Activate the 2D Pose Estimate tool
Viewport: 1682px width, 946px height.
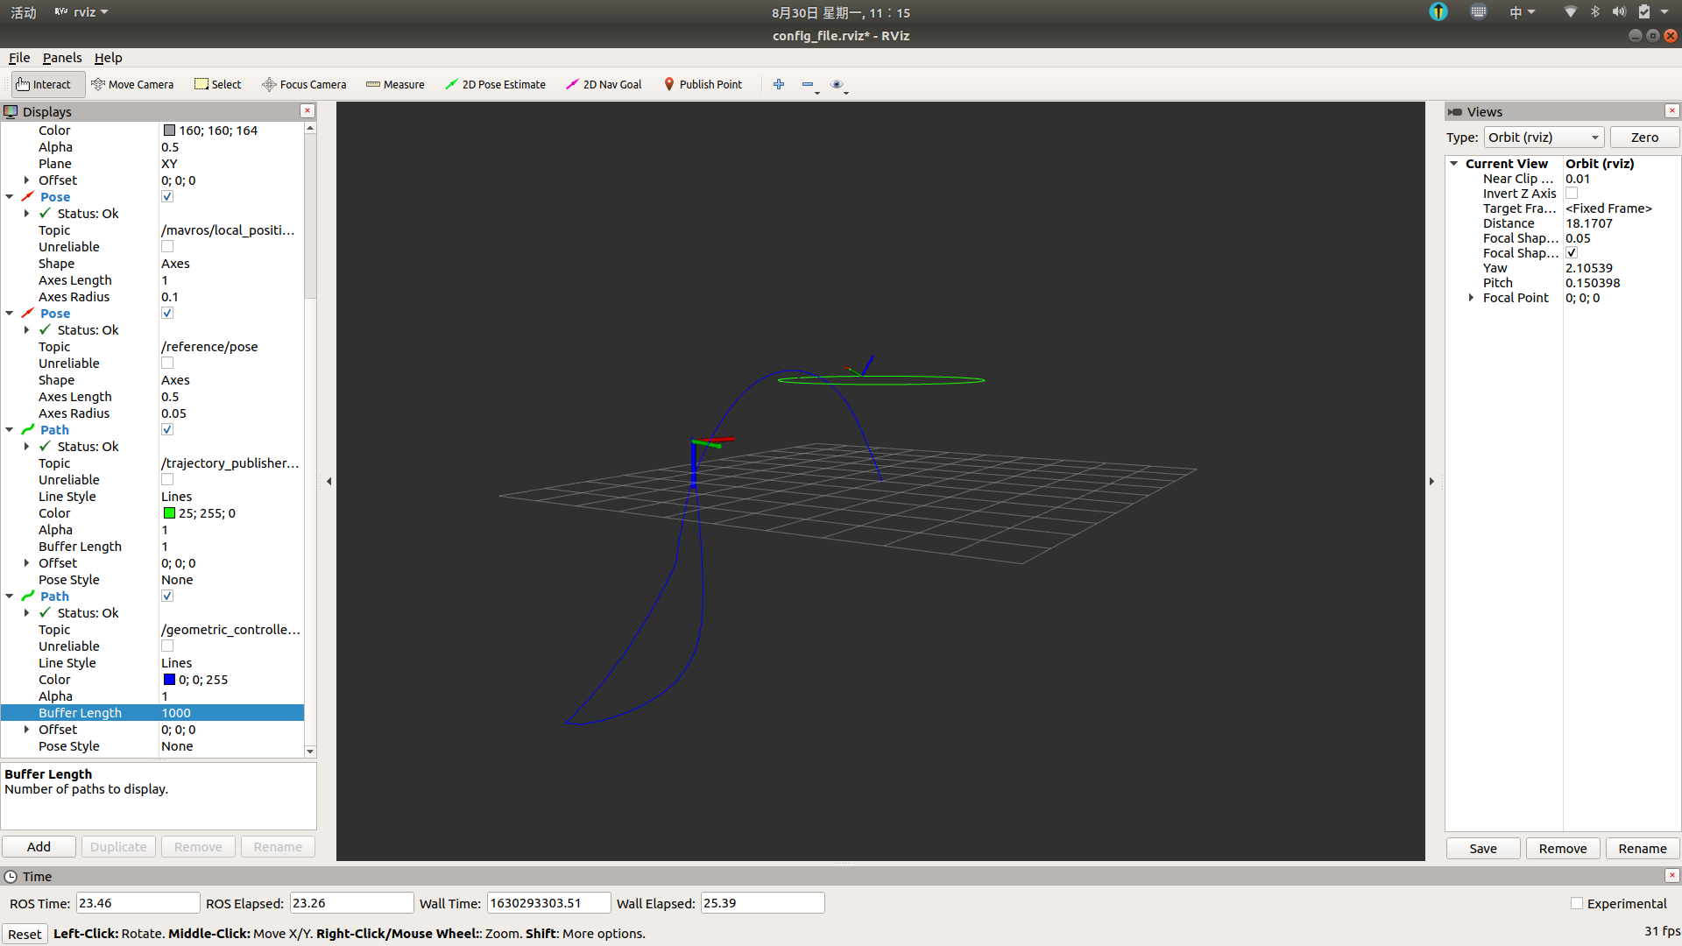(x=495, y=84)
